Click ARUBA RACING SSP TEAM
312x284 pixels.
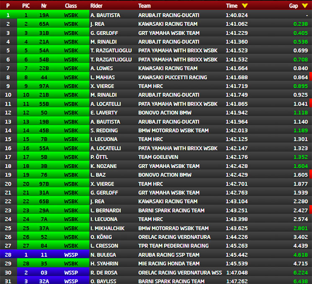tap(169, 255)
